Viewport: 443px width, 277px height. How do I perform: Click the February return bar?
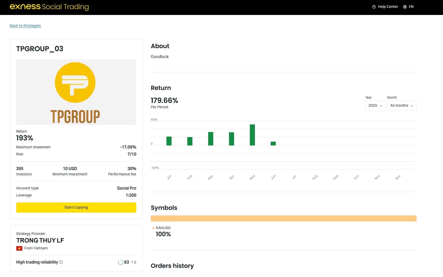(190, 141)
